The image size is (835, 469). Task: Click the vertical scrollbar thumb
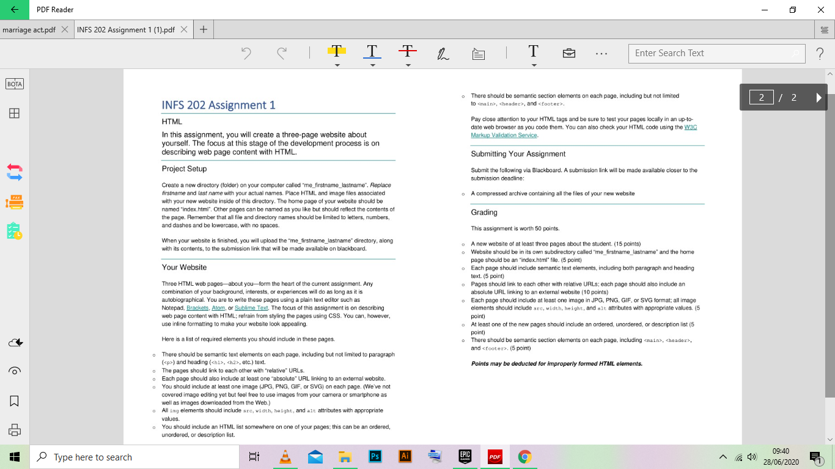[x=829, y=244]
